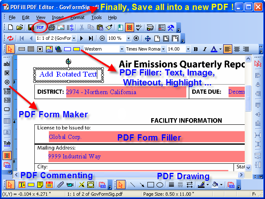The height and width of the screenshot is (199, 265).
Task: Enable center text alignment
Action: [236, 49]
